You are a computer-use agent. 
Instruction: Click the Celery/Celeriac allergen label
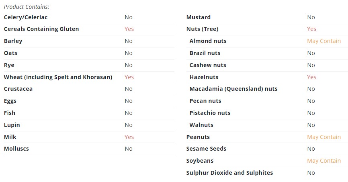(x=26, y=17)
